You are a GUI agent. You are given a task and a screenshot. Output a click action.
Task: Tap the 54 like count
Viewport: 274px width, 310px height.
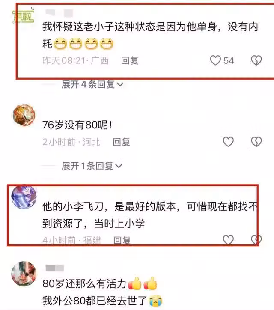click(x=229, y=60)
